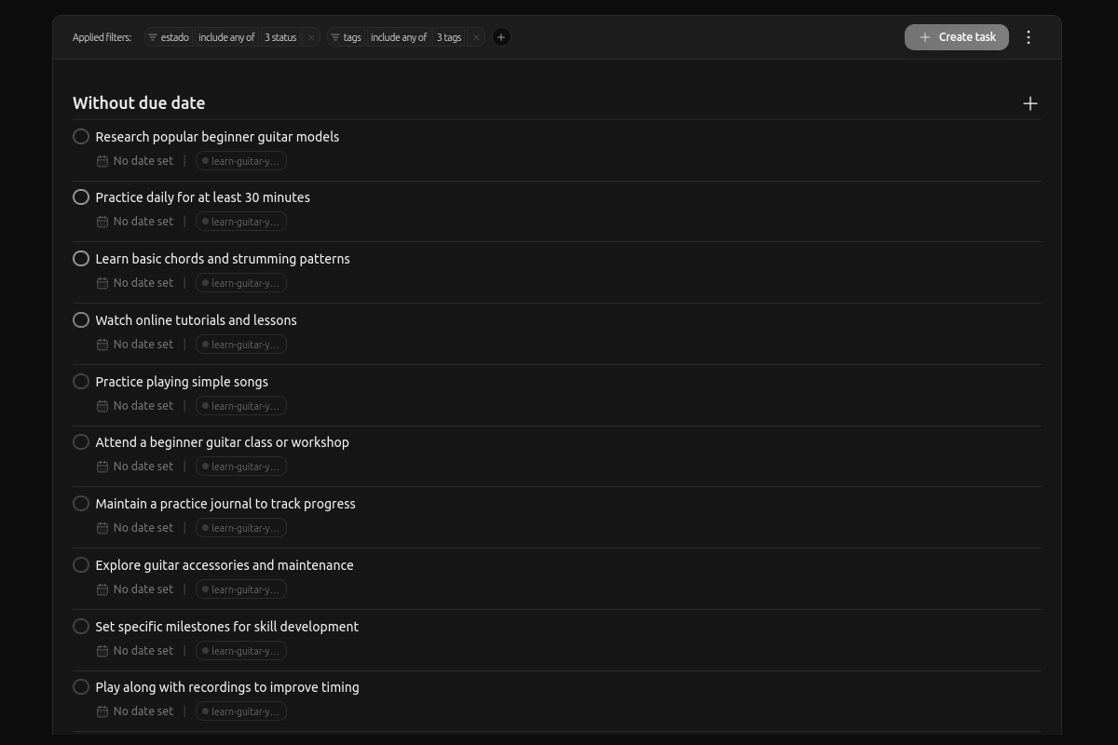Change the 'include any of' condition for estado
This screenshot has height=745, width=1118.
coord(226,37)
